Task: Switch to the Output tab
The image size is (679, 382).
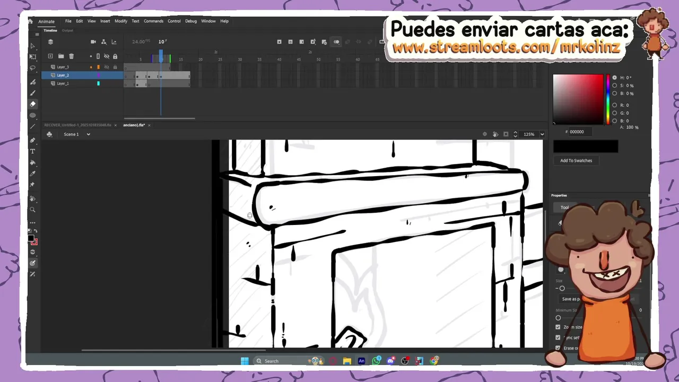Action: point(67,31)
